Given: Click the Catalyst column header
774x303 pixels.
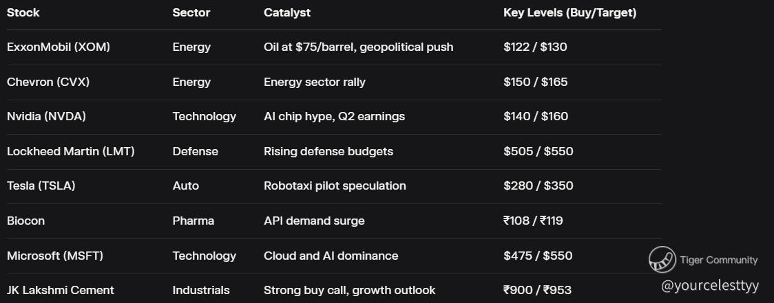Looking at the screenshot, I should [x=287, y=12].
